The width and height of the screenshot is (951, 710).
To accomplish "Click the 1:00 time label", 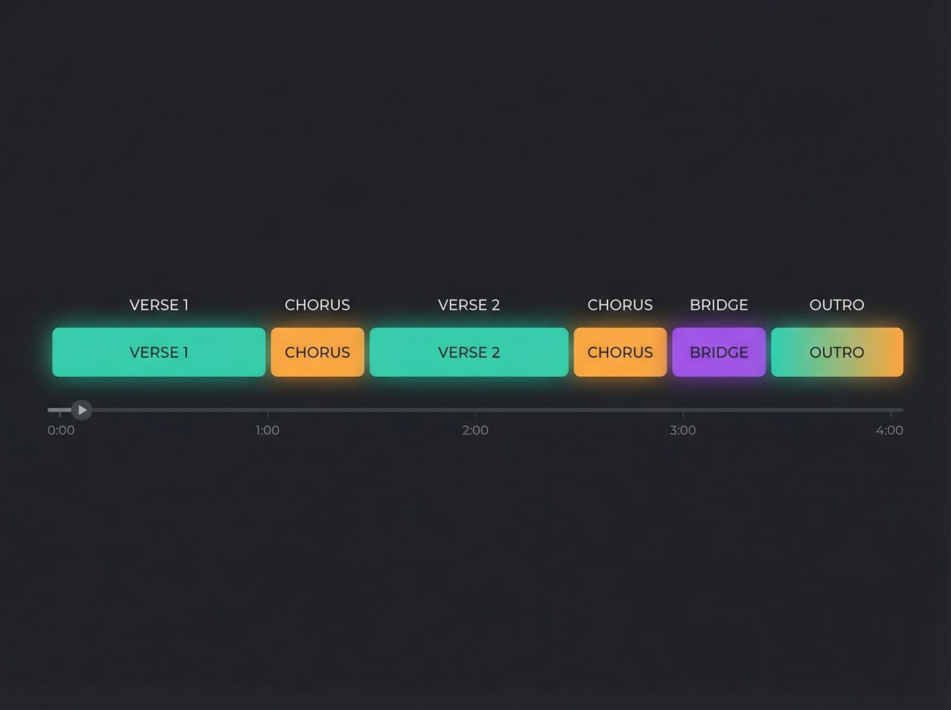I will (267, 430).
